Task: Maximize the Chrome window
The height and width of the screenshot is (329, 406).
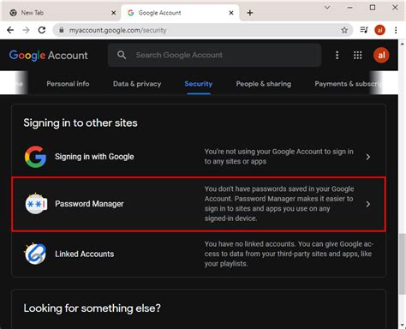Action: [x=373, y=8]
